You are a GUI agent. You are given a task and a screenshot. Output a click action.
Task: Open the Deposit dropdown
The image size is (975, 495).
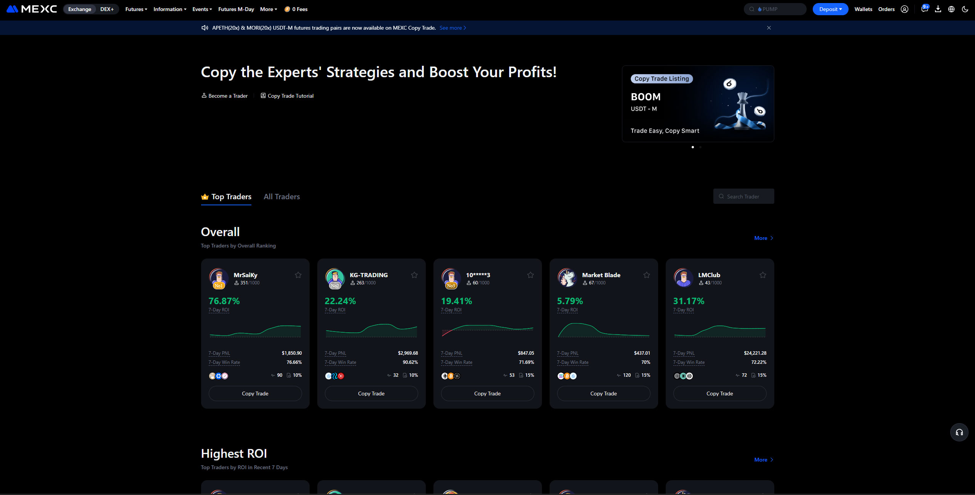[830, 9]
